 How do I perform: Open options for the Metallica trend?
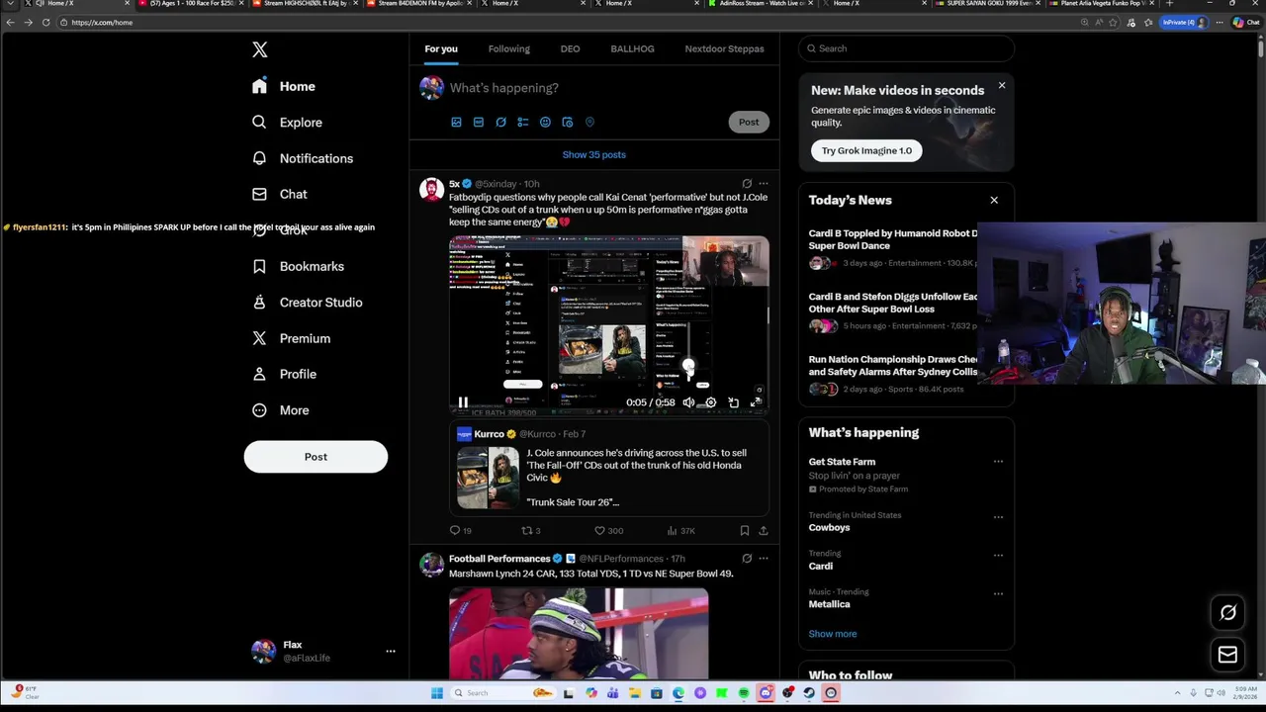click(998, 593)
